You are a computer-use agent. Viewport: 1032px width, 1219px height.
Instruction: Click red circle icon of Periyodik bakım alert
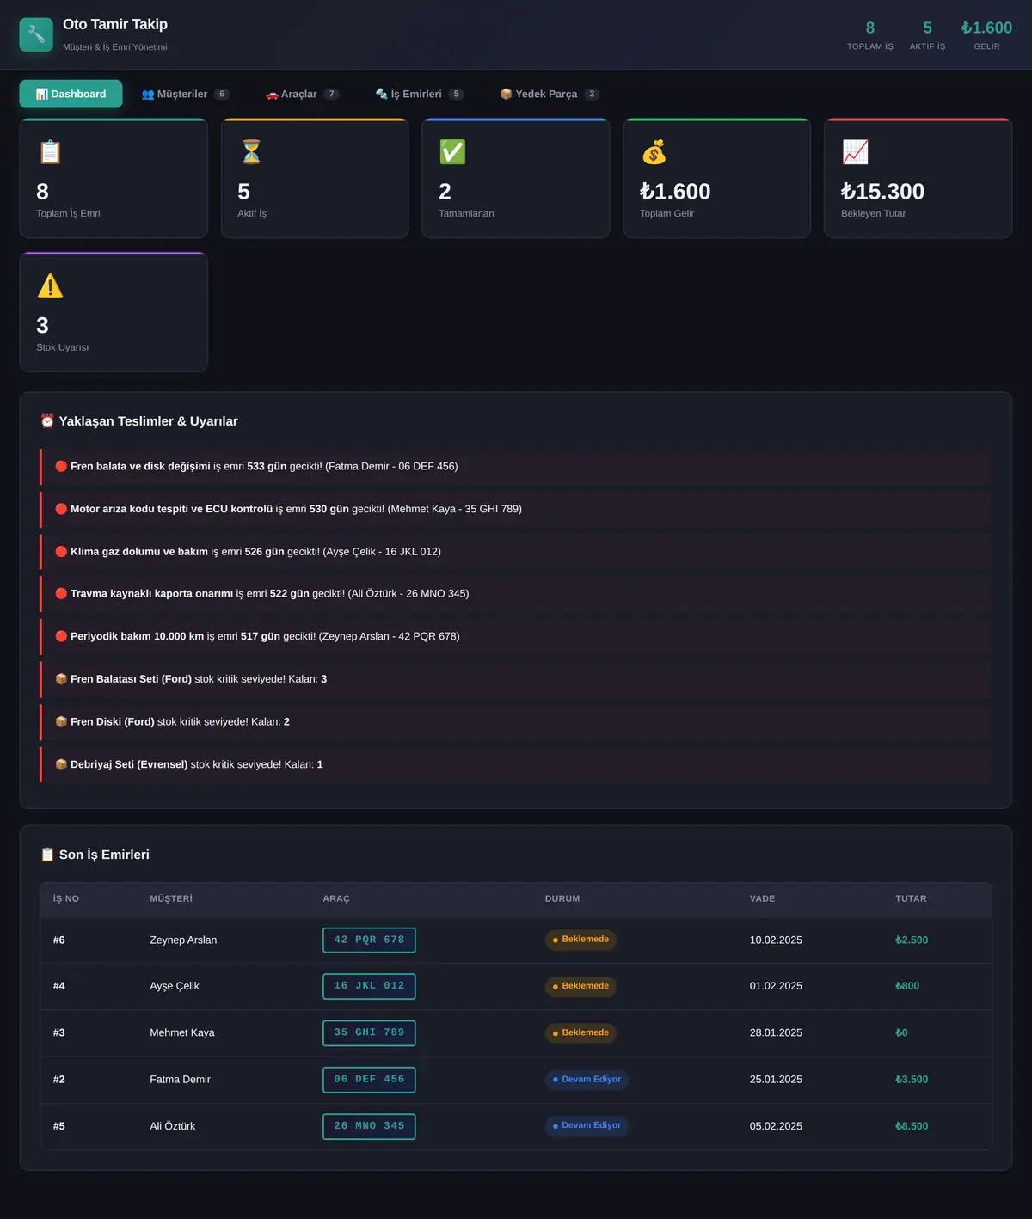(61, 636)
